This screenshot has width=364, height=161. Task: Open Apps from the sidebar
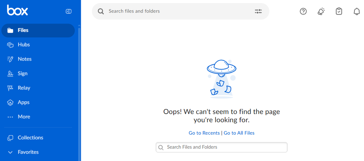23,102
